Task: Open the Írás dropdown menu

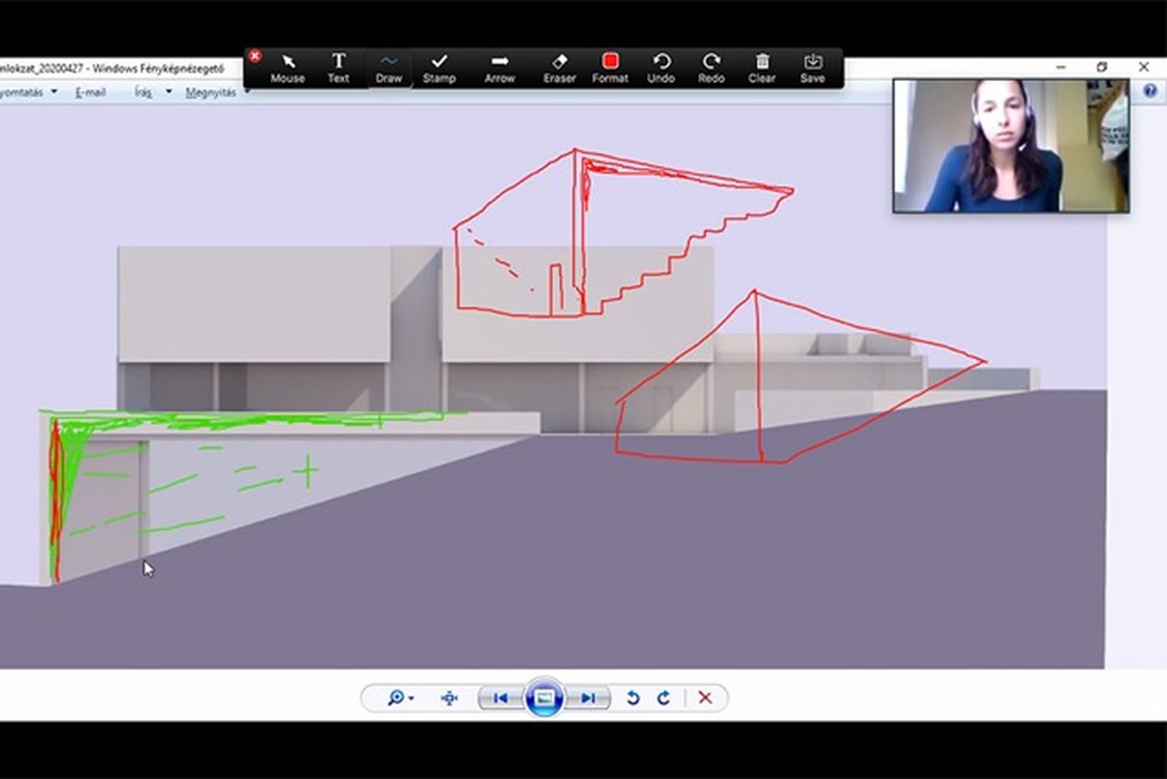Action: click(153, 92)
